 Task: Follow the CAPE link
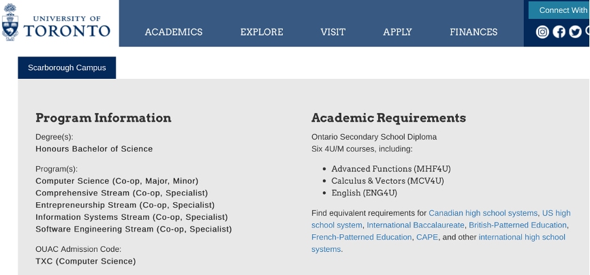(427, 238)
